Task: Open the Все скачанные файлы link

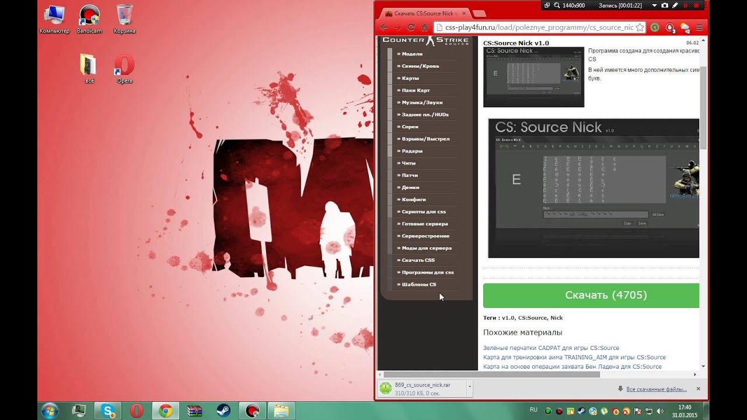Action: point(657,389)
